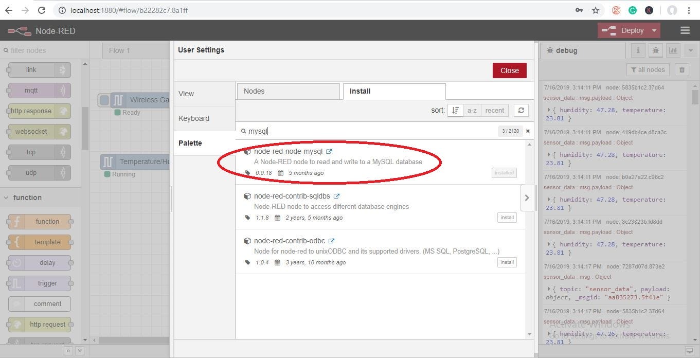Expand the topic sensor_data debug object

point(549,289)
